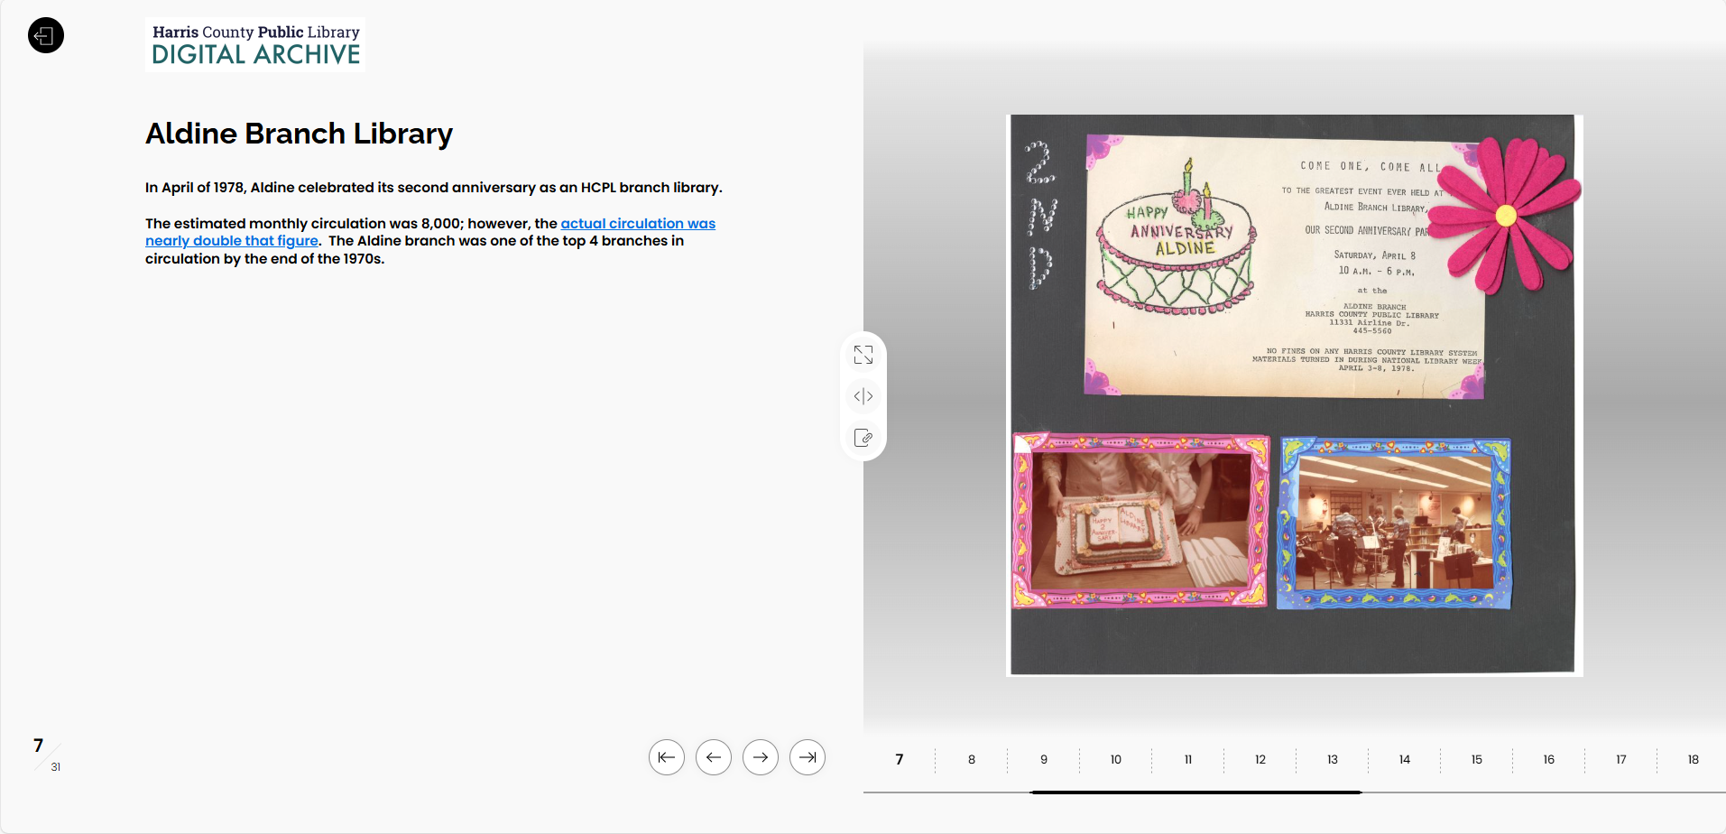The height and width of the screenshot is (834, 1726).
Task: Select slide 11 in the timeline
Action: click(x=1188, y=760)
